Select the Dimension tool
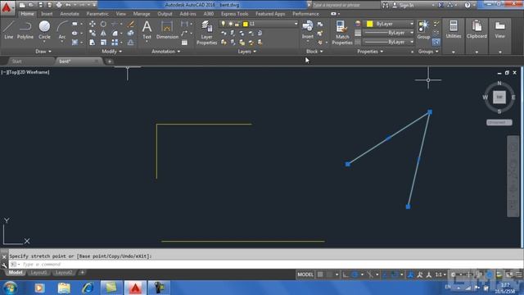The image size is (524, 295). [x=167, y=30]
